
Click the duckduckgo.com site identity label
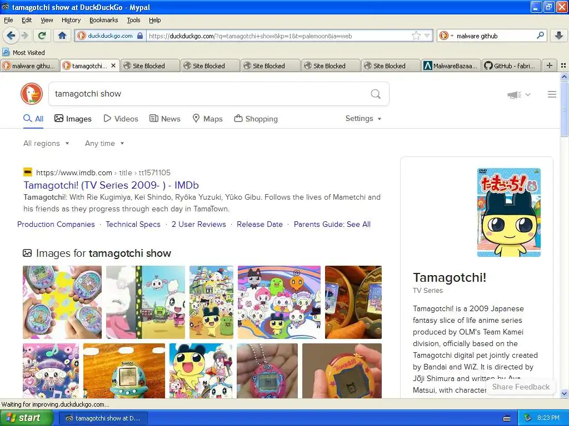110,35
